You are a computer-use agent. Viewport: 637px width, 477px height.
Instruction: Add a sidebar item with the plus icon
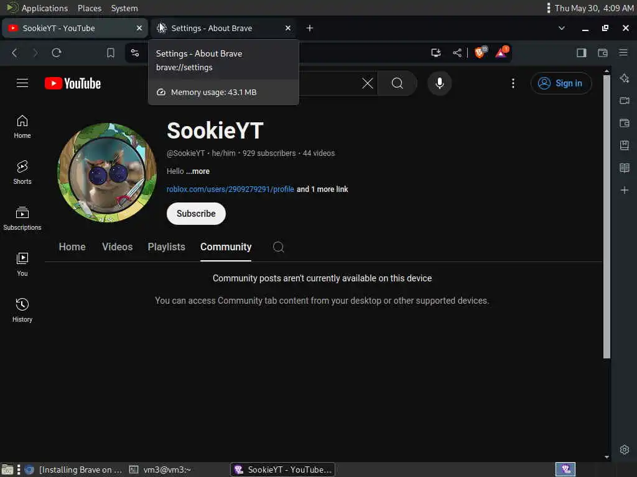(625, 190)
